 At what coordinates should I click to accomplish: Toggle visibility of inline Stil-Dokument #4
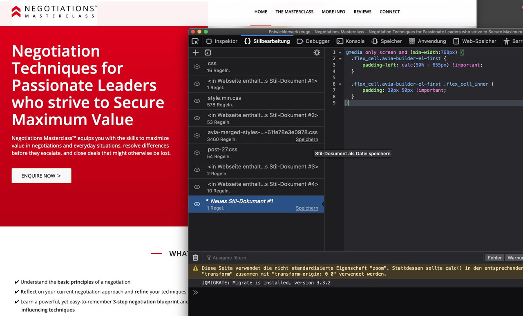[x=197, y=187]
